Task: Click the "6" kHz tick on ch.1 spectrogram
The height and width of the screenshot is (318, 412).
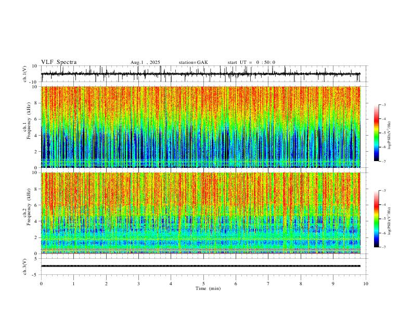Action: pos(36,120)
